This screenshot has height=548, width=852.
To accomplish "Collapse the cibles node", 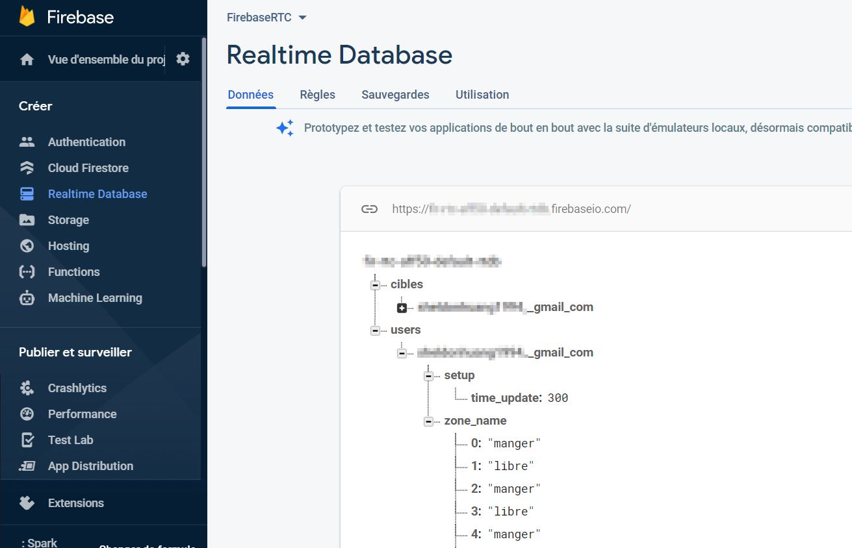I will point(375,285).
